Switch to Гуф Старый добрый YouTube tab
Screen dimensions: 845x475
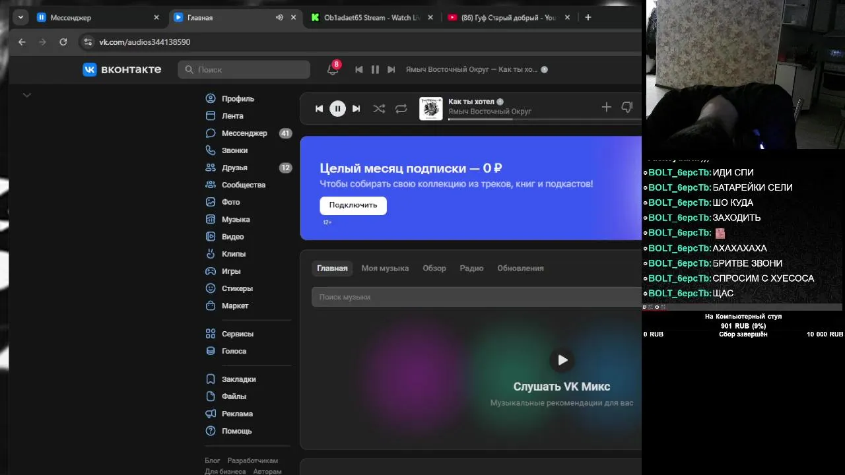[x=508, y=18]
